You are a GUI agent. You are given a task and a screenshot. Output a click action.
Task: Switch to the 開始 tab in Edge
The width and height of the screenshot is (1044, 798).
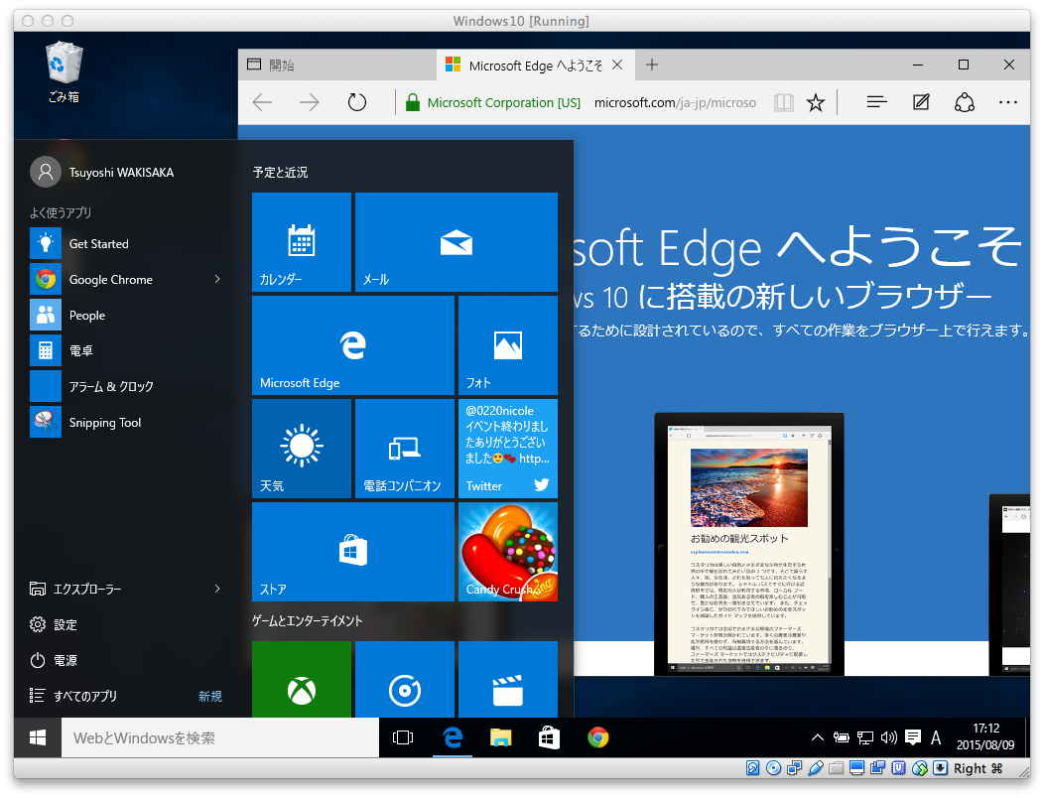[x=337, y=66]
